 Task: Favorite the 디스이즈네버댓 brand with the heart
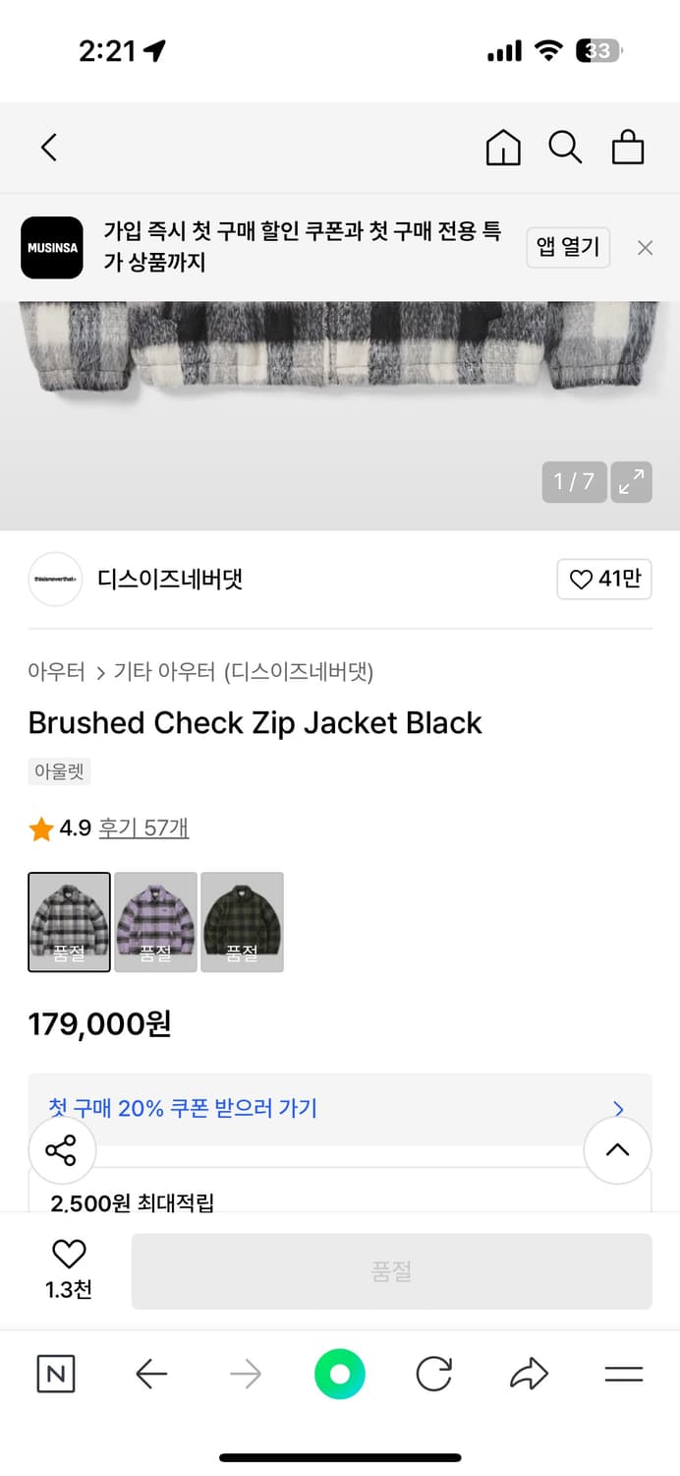pos(603,580)
